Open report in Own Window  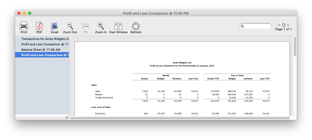(118, 26)
